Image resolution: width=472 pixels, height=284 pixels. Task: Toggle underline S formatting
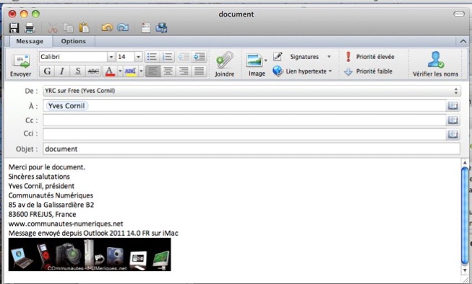77,71
